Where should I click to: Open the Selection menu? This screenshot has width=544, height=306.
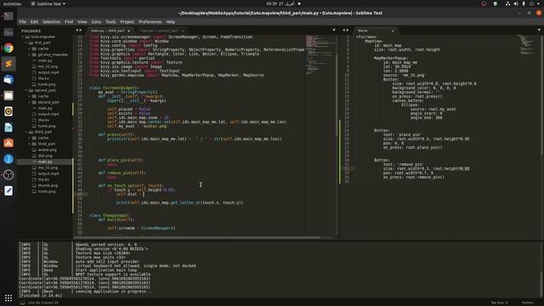pyautogui.click(x=51, y=22)
